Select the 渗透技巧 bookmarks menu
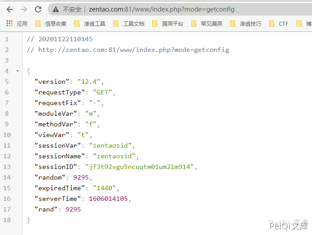The image size is (312, 235). click(x=246, y=23)
